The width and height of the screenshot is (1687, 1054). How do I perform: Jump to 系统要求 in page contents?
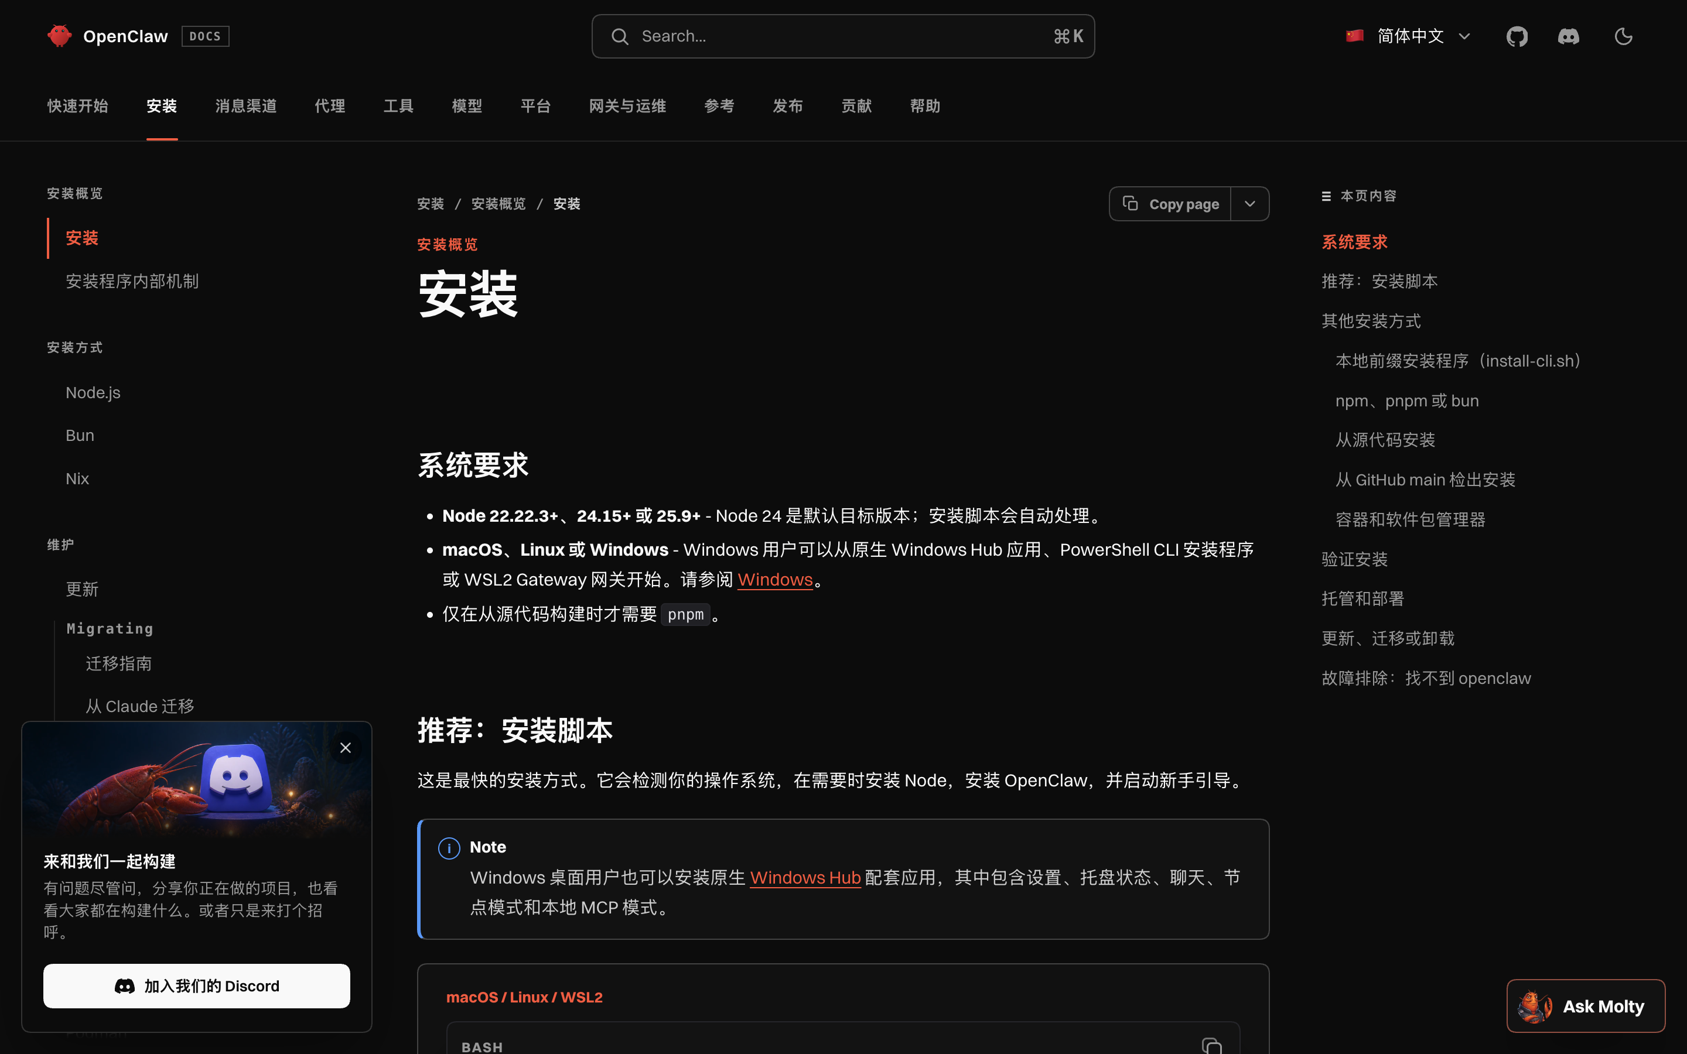(1354, 242)
